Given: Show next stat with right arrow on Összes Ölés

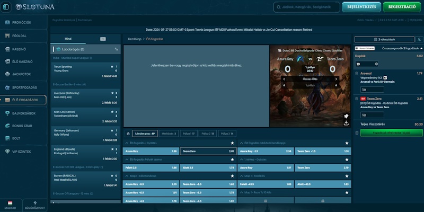Looking at the screenshot, I should [x=336, y=79].
